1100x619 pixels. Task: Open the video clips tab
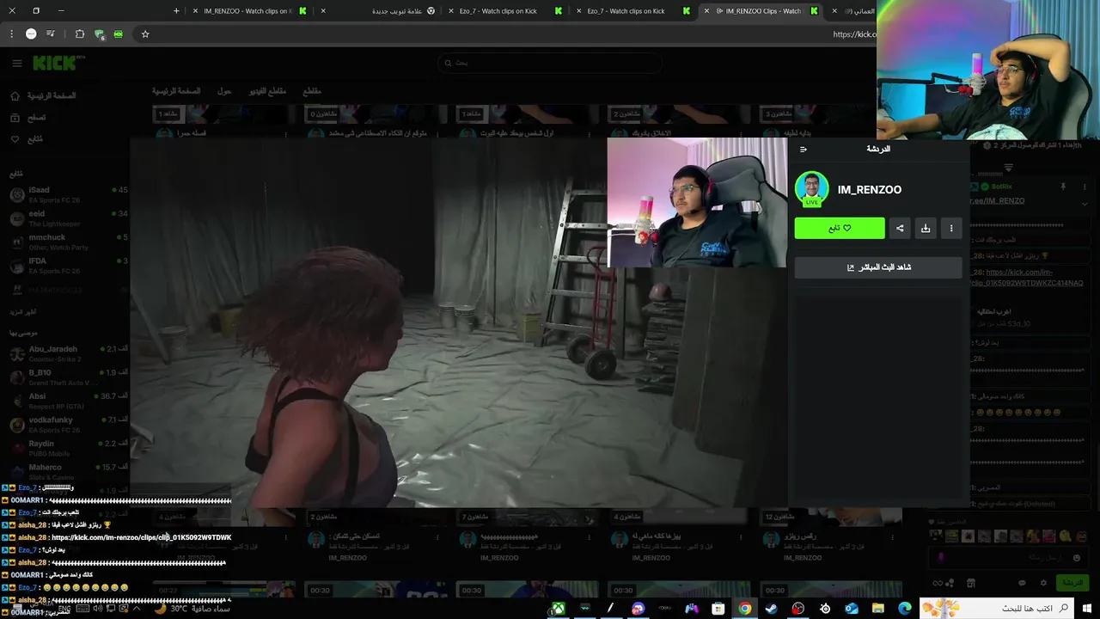(x=268, y=91)
